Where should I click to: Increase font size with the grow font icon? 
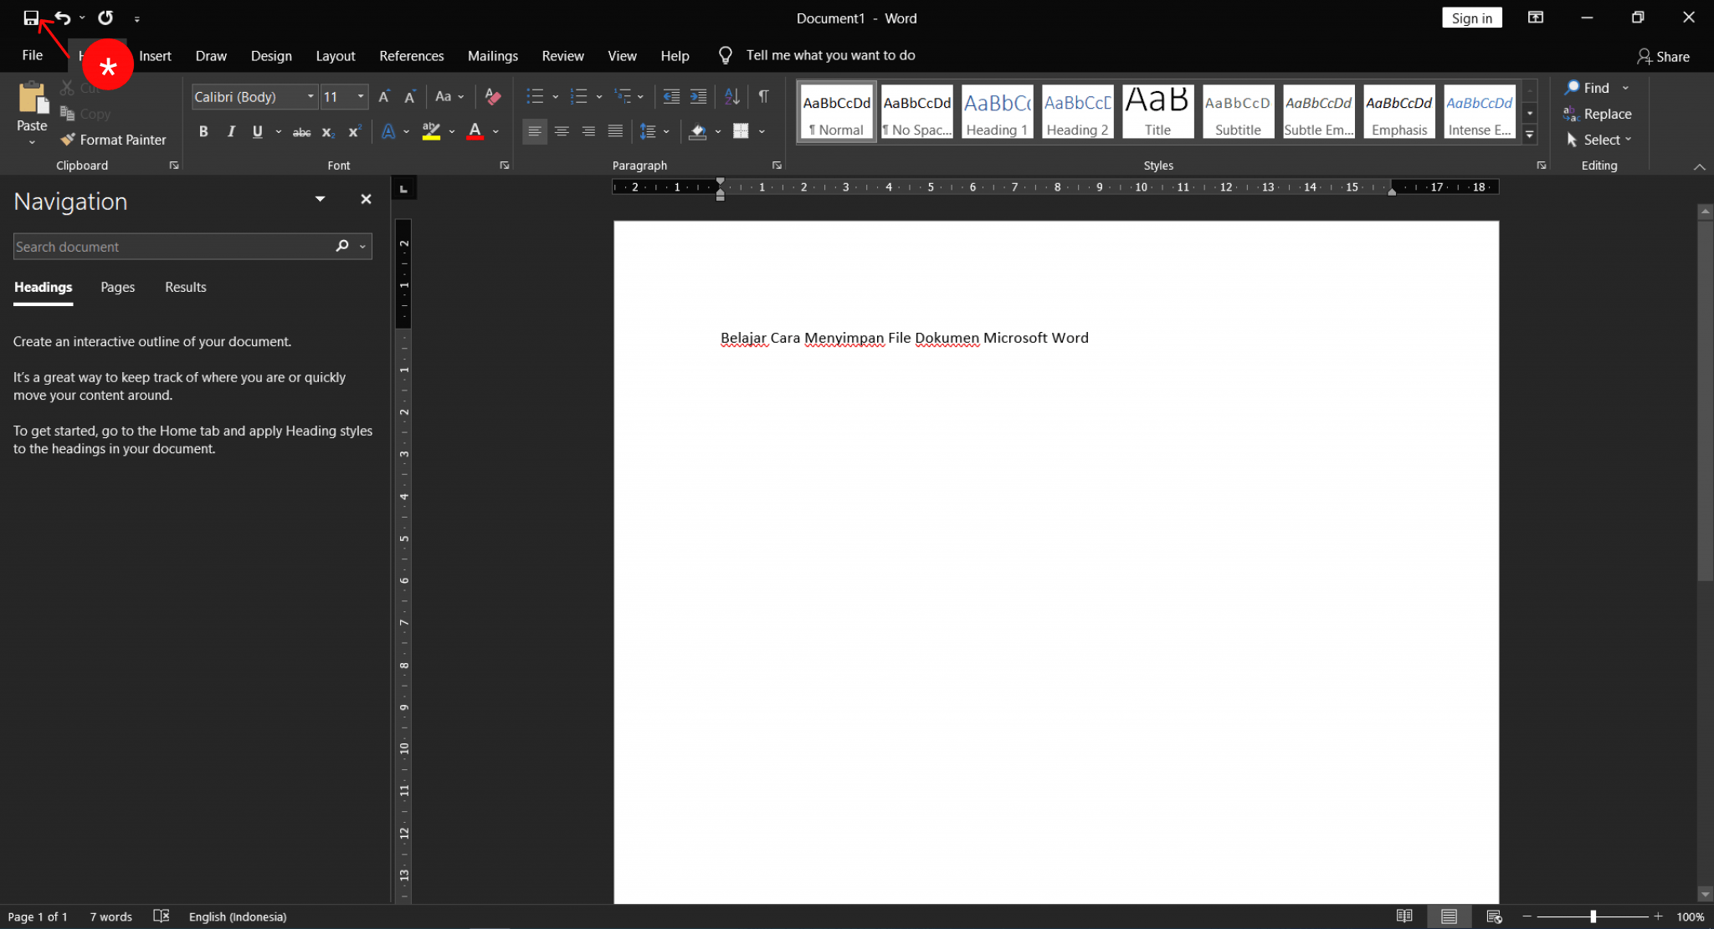click(384, 97)
